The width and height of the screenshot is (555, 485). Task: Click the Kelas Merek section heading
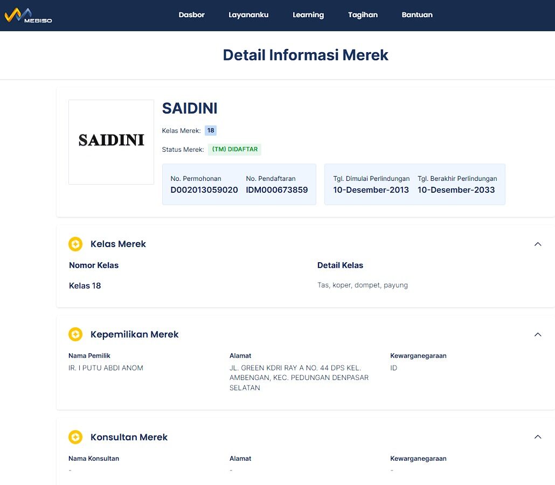[118, 244]
